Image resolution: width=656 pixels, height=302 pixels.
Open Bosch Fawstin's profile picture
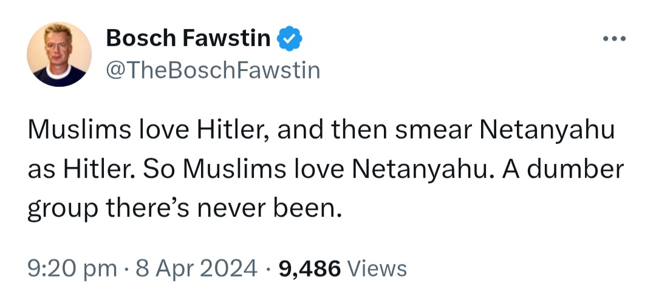pos(59,54)
